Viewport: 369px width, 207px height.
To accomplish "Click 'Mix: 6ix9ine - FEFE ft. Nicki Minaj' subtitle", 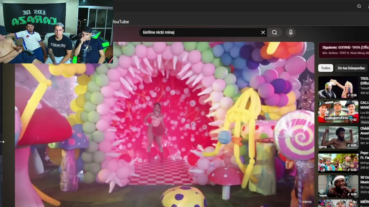I will click(345, 53).
